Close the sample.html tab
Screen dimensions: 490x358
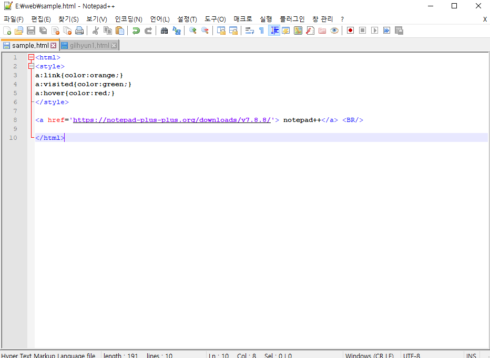[54, 46]
